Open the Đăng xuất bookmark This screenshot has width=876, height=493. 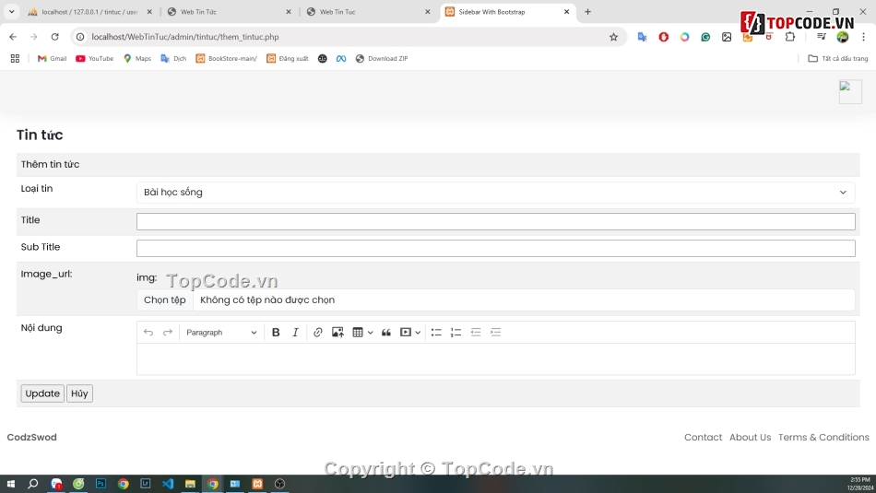pyautogui.click(x=287, y=59)
